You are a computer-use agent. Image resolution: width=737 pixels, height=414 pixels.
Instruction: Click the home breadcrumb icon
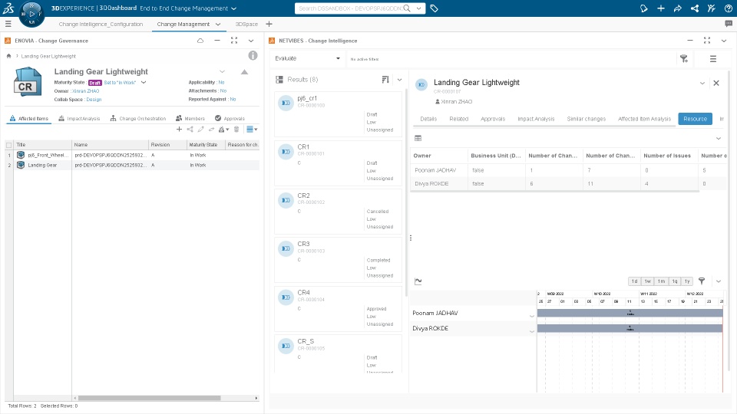pyautogui.click(x=8, y=56)
